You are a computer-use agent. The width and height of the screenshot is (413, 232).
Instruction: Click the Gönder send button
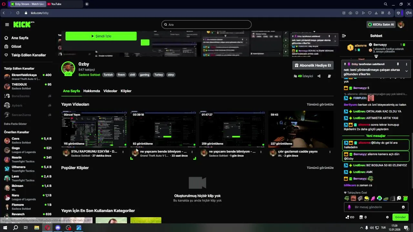pyautogui.click(x=400, y=217)
